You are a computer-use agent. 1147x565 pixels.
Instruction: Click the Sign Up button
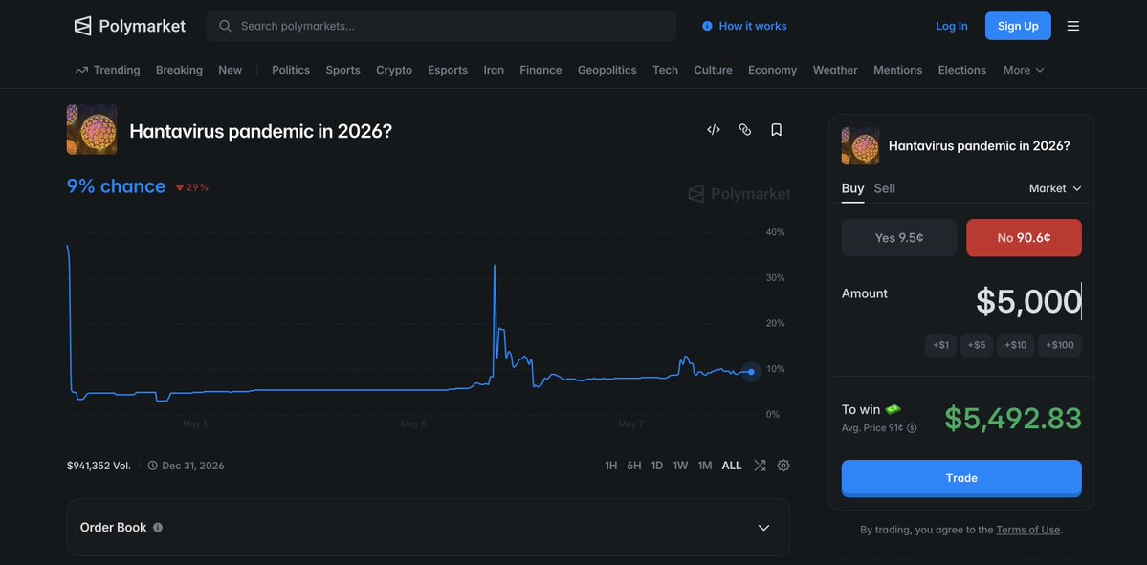tap(1018, 27)
